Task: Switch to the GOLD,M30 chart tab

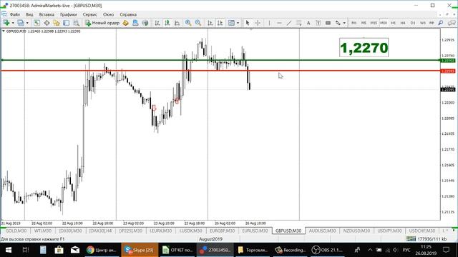Action: [x=16, y=231]
